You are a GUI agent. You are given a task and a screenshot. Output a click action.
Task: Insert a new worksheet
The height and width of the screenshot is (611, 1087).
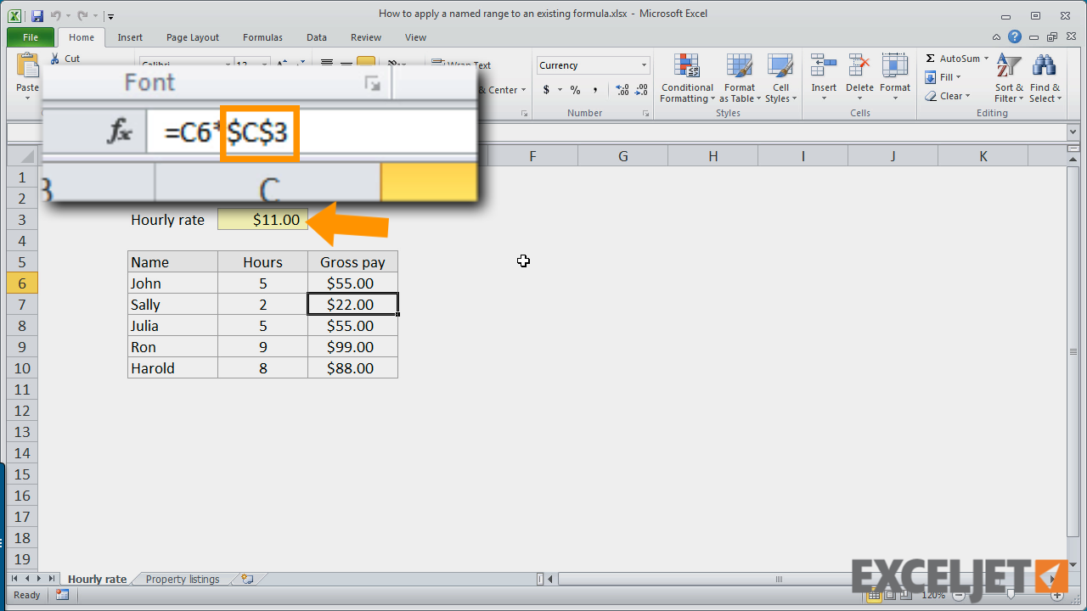click(x=245, y=579)
